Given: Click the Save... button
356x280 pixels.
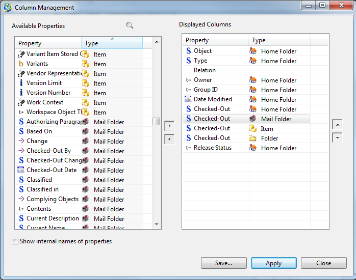Looking at the screenshot, I should pos(224,263).
